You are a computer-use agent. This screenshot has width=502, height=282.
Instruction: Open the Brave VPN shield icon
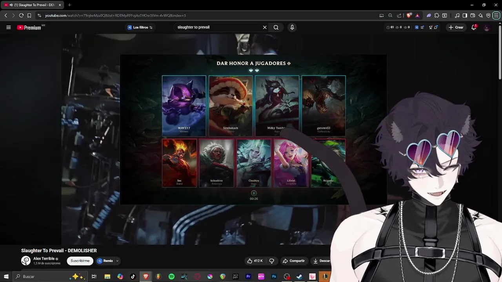point(488,15)
